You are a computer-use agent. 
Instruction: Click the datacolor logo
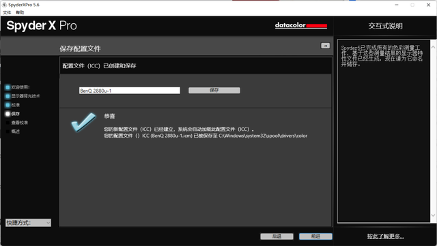[x=301, y=25]
